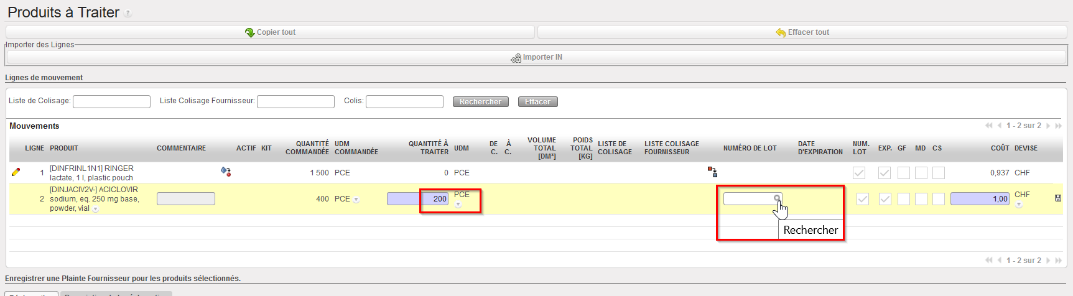Sort by LIGNE column header
Screen dimensions: 1073x296
34,148
